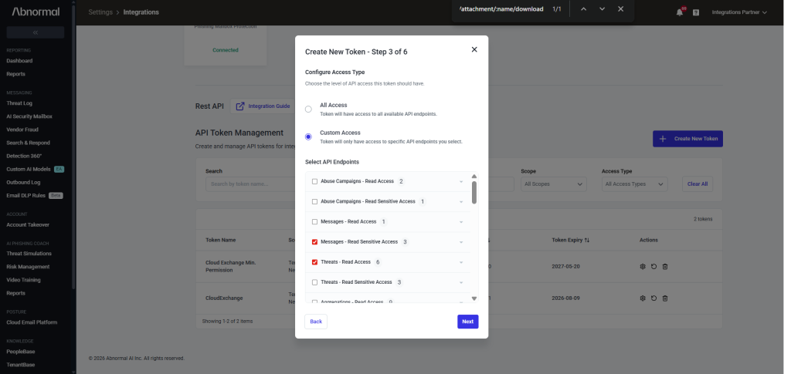Image resolution: width=791 pixels, height=374 pixels.
Task: Select the Custom Access radio option
Action: [x=308, y=137]
